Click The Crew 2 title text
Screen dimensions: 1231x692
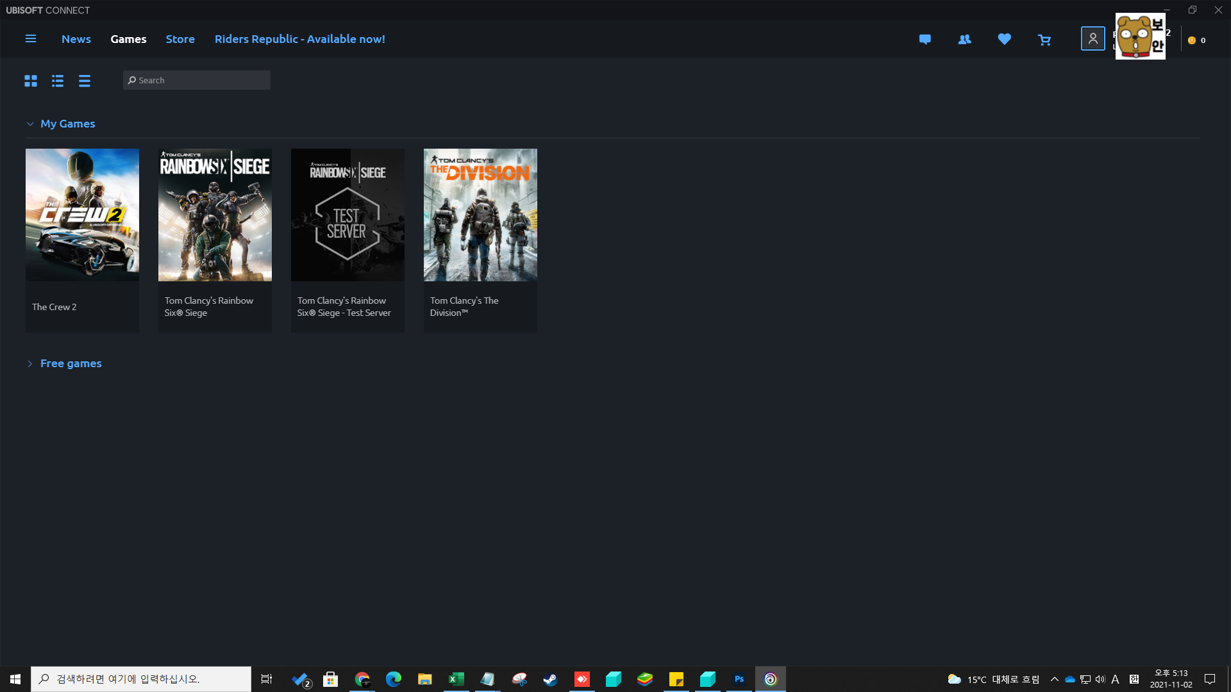(54, 307)
